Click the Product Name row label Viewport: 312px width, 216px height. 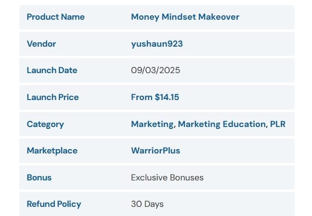(x=55, y=17)
